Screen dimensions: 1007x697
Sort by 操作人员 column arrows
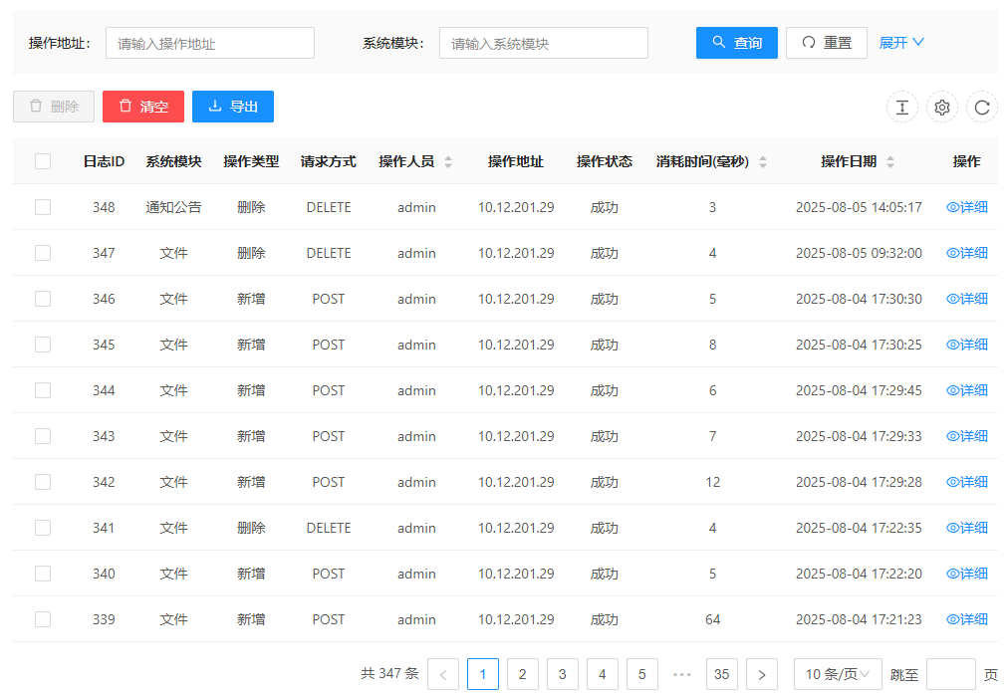(x=448, y=162)
